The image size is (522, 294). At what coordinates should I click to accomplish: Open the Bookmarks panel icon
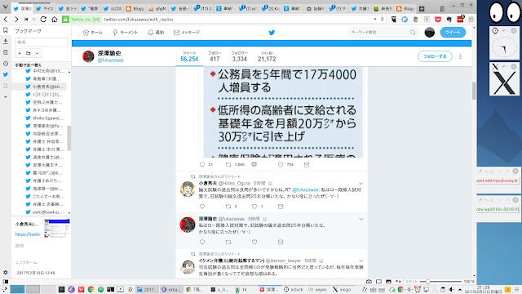6,30
